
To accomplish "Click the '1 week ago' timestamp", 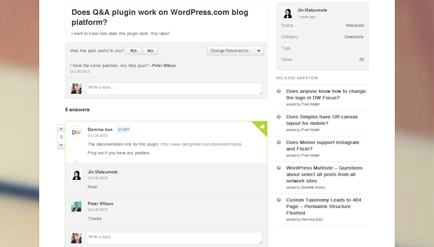I will (306, 17).
